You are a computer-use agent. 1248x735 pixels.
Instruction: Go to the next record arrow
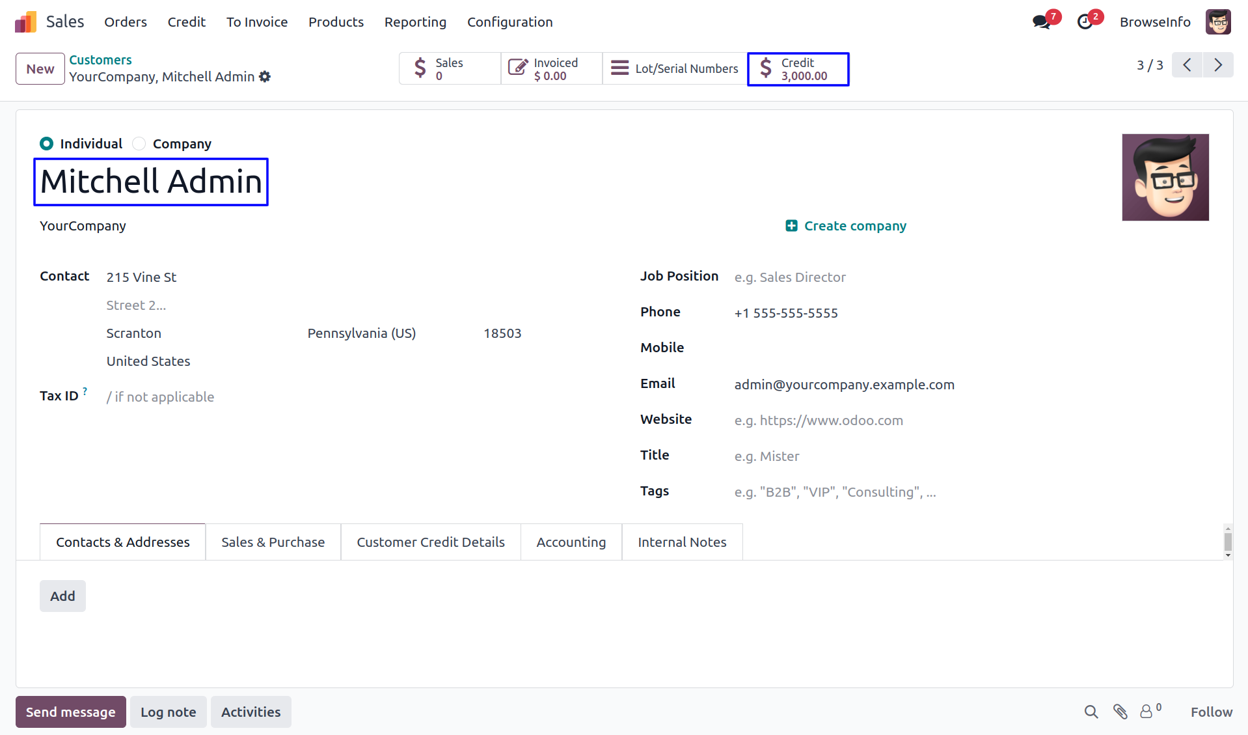click(x=1218, y=65)
